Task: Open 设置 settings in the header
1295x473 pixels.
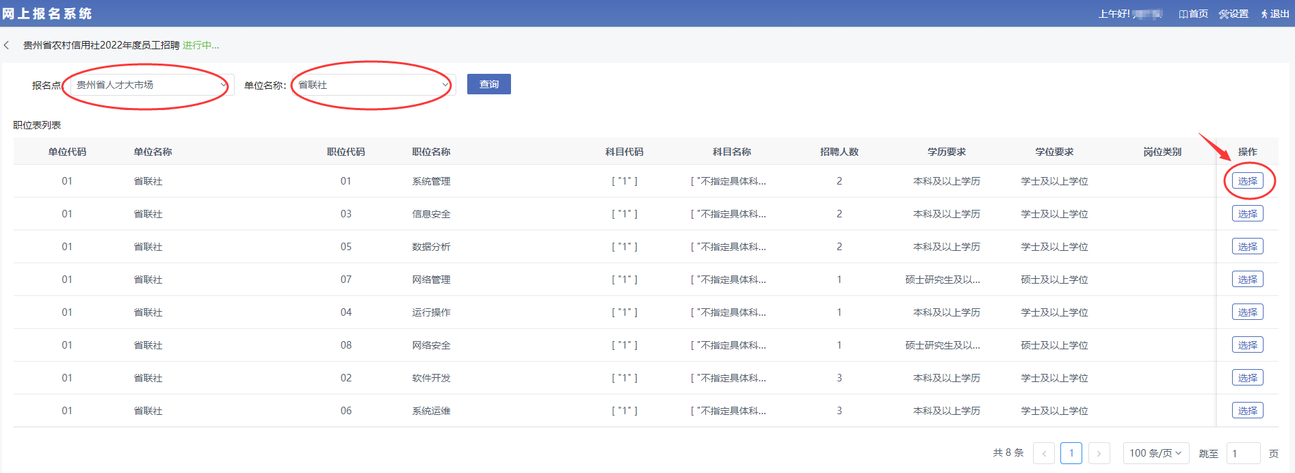Action: (1233, 14)
